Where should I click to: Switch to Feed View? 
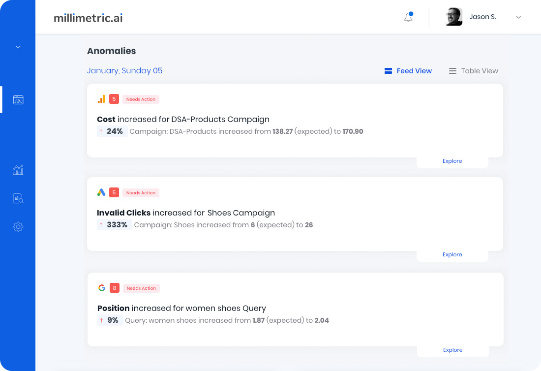click(408, 71)
